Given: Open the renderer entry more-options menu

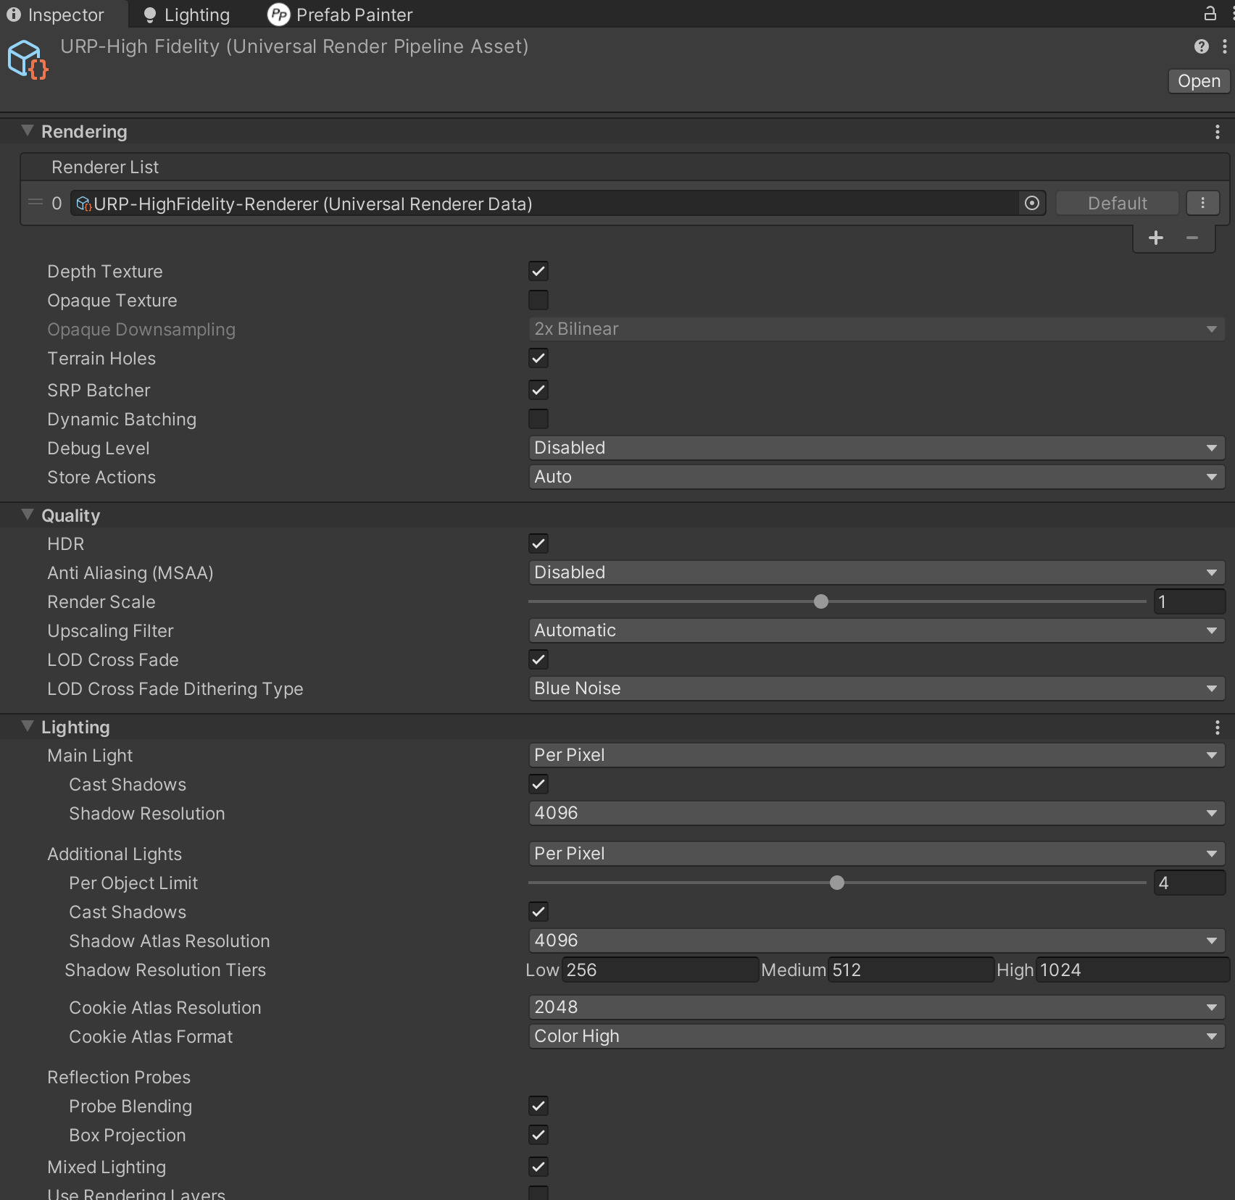Looking at the screenshot, I should tap(1203, 203).
